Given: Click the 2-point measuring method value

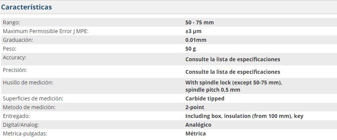Looking at the screenshot, I should point(195,107).
